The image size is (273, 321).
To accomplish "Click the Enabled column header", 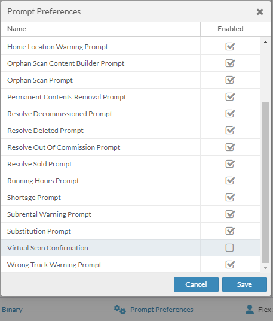I will point(231,29).
